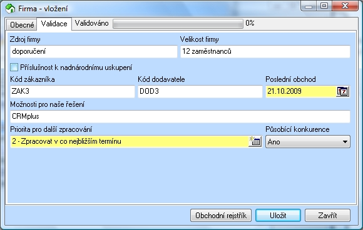Expand the Působící konkurence dropdown
Screen dimensions: 363x230
pyautogui.click(x=308, y=142)
